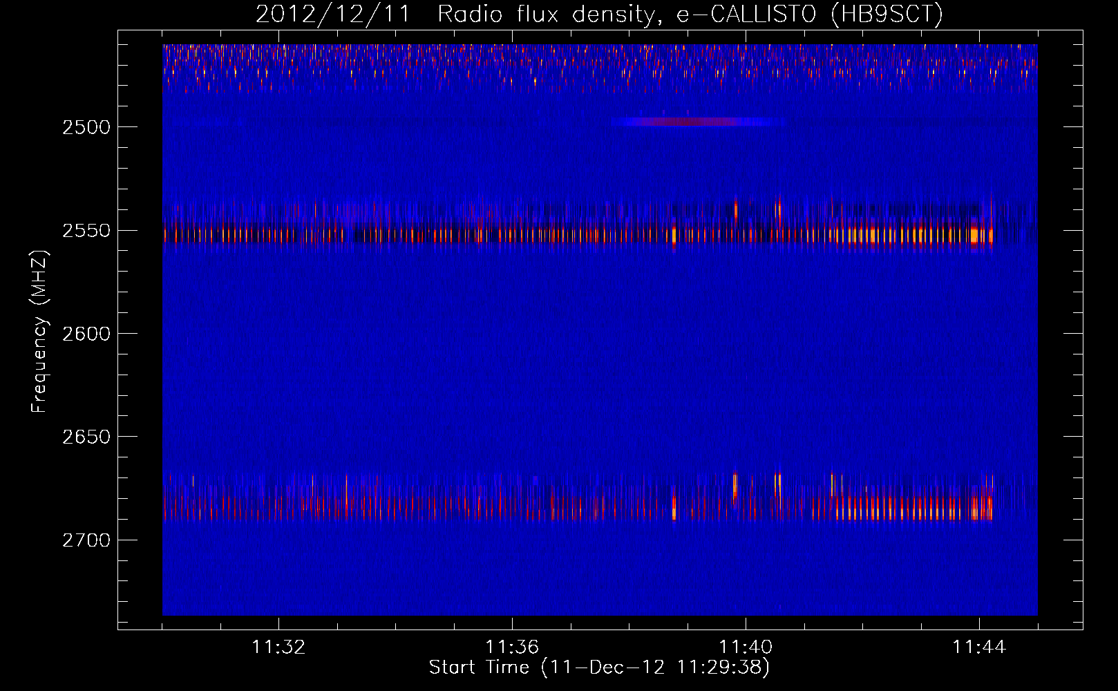Click the '11:44' time axis label
The height and width of the screenshot is (691, 1118).
point(979,647)
